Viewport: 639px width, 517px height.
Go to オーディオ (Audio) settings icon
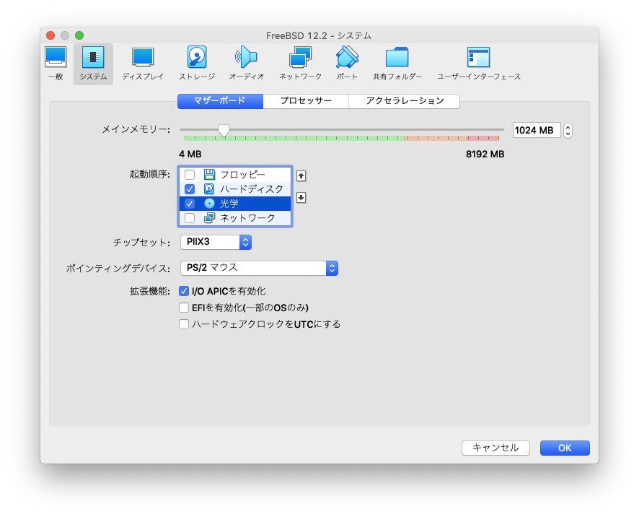[x=246, y=63]
